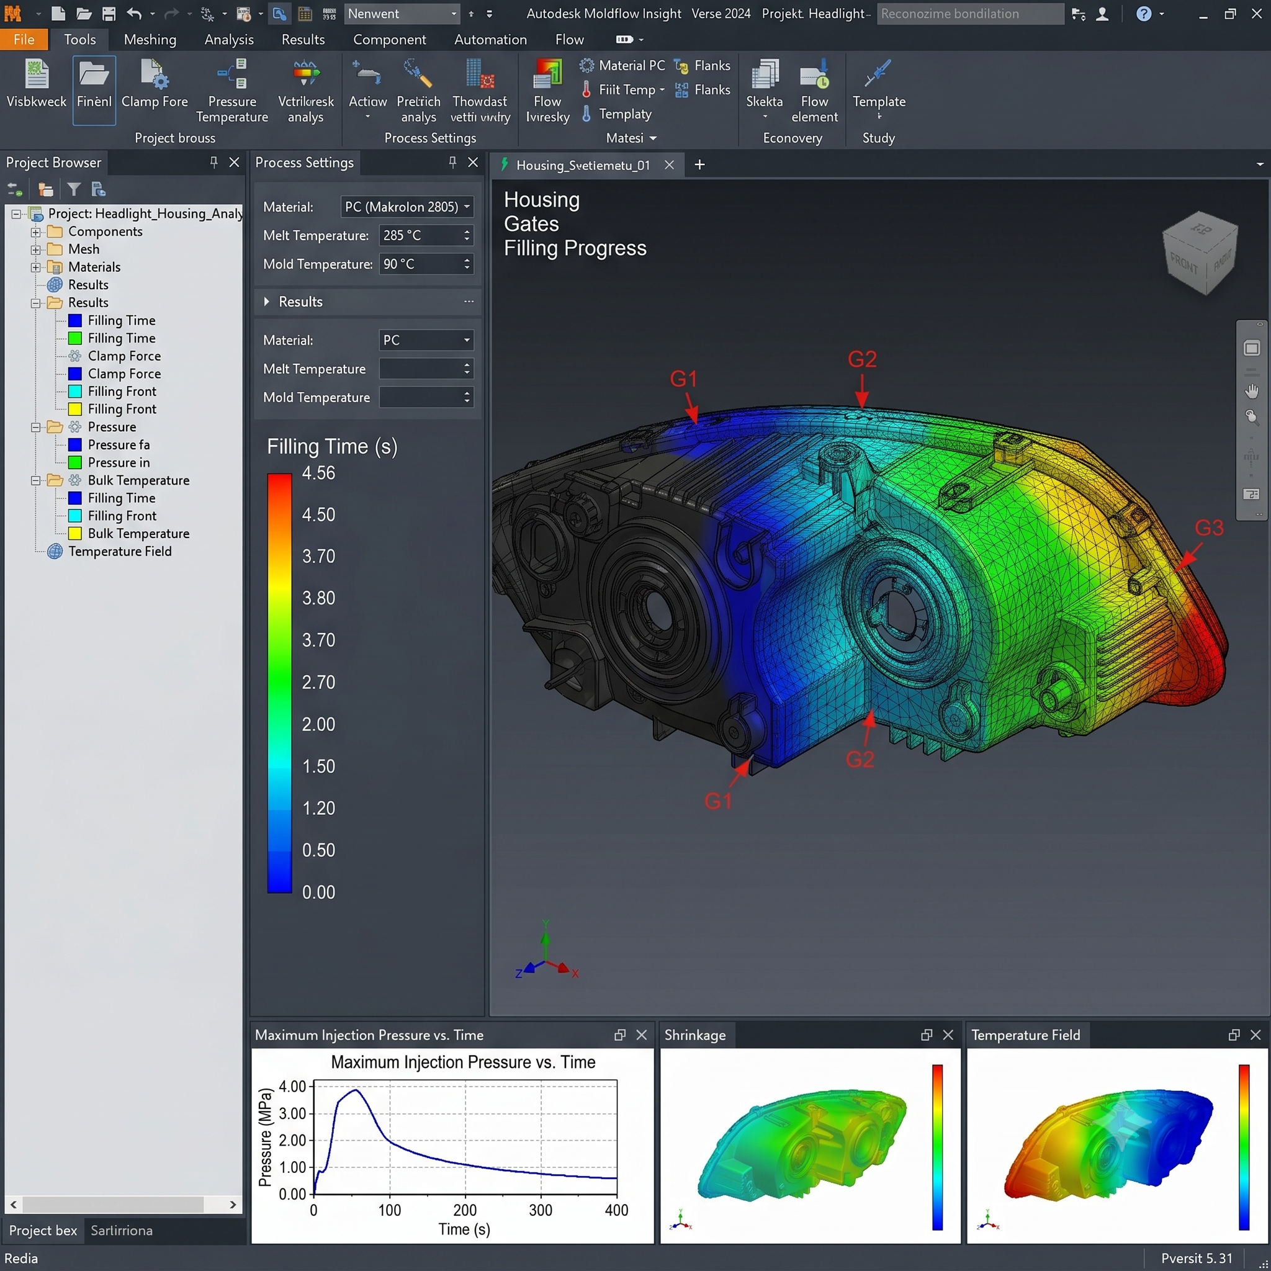
Task: Click the Filling Time color legend bar
Action: click(x=280, y=683)
